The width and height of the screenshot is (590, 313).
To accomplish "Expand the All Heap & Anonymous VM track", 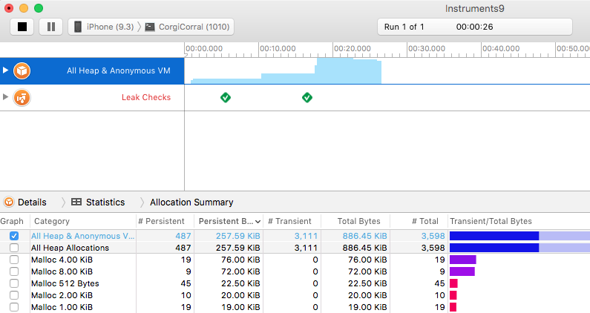I will coord(5,70).
